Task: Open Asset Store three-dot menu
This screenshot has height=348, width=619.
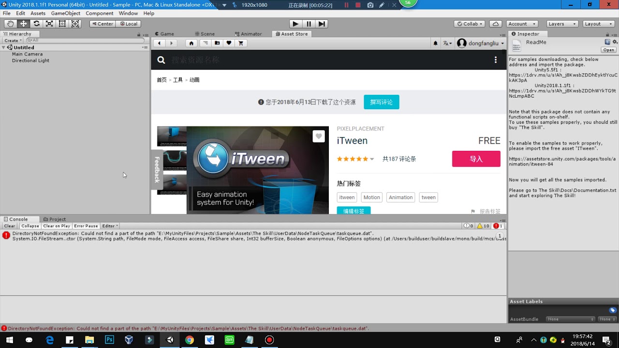Action: (495, 60)
